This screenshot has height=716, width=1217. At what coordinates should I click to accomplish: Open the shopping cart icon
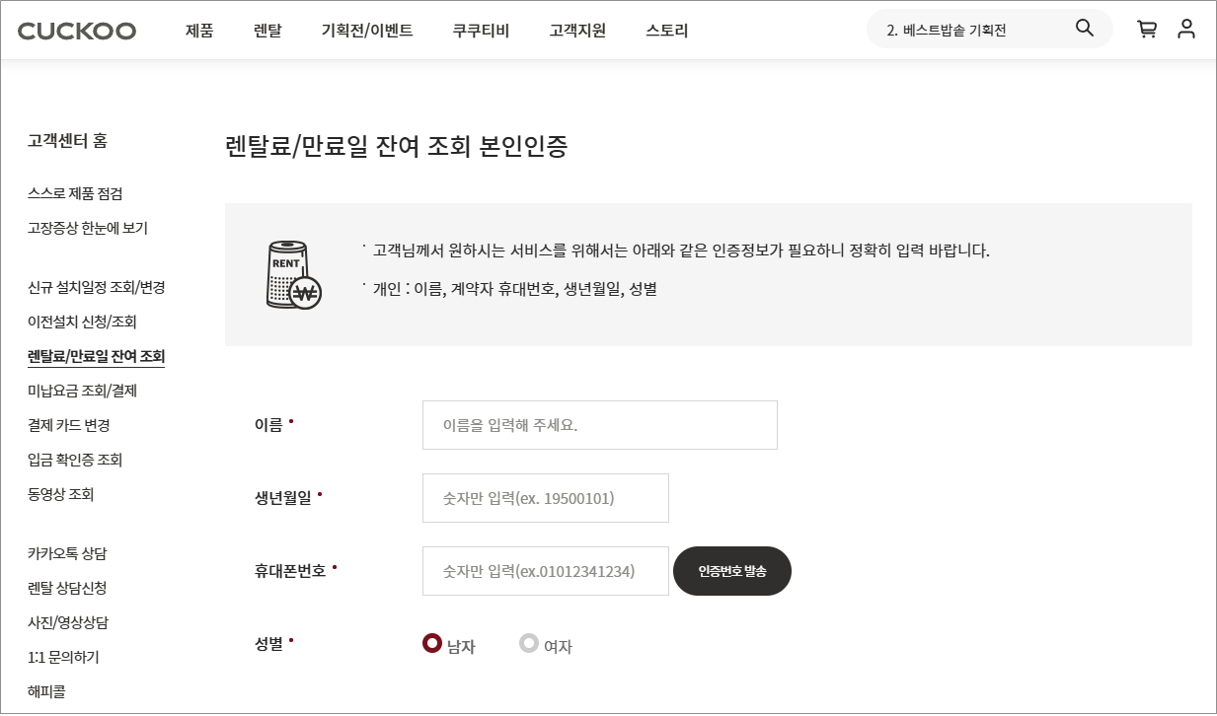tap(1146, 29)
